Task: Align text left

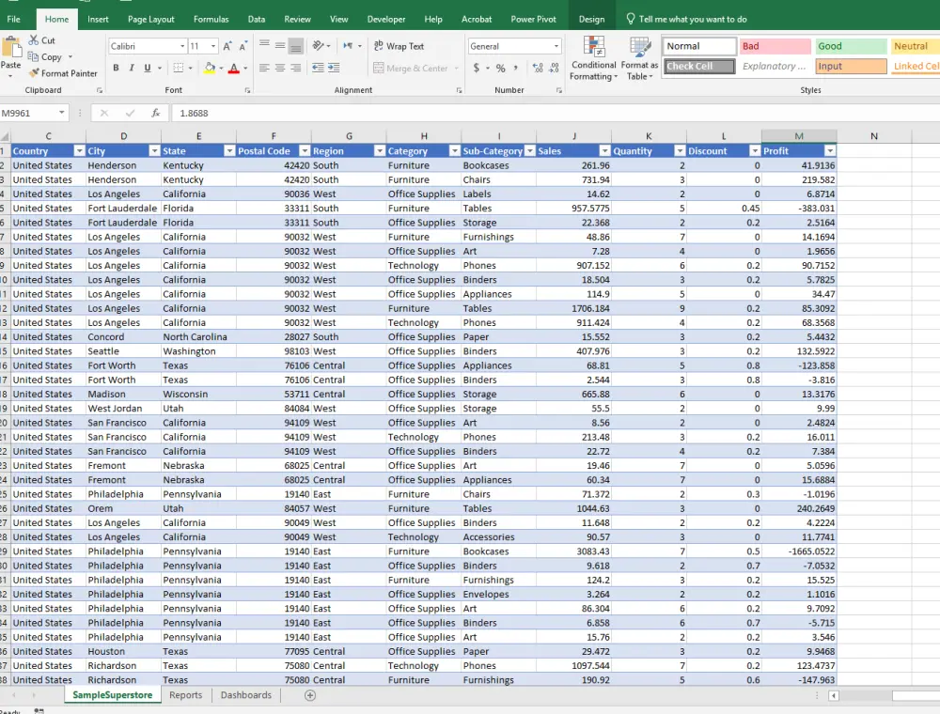Action: click(x=264, y=68)
